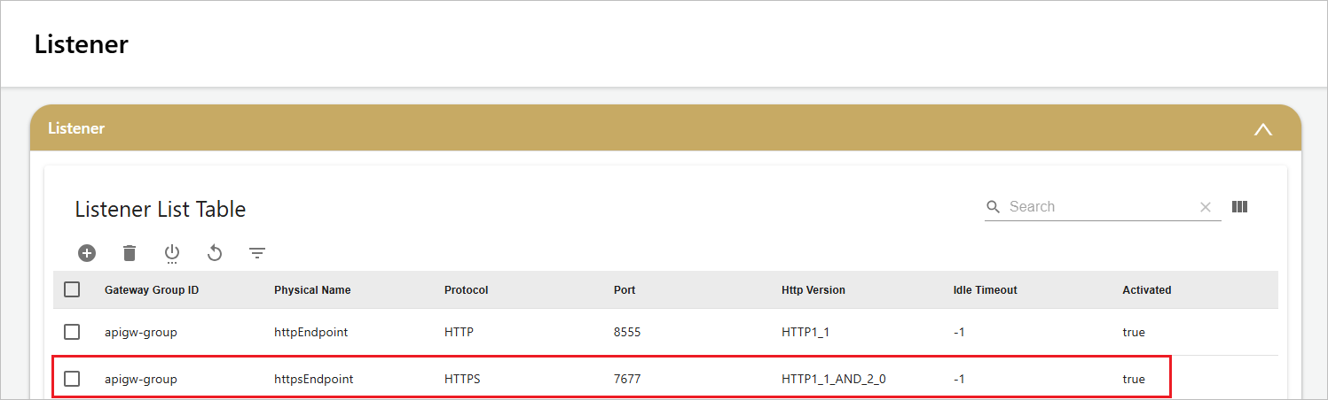Image resolution: width=1328 pixels, height=400 pixels.
Task: Click Idle Timeout -1 in httpsEndpoint row
Action: (959, 379)
